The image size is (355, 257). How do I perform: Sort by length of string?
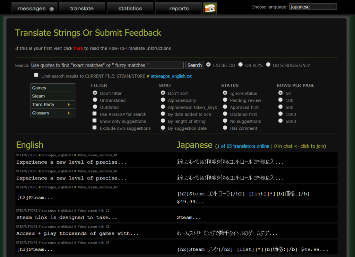pyautogui.click(x=163, y=121)
